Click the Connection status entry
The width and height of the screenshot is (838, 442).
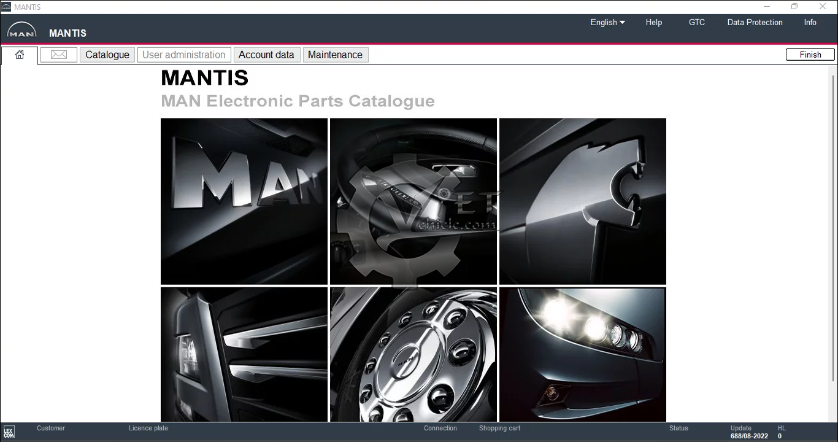pos(440,428)
